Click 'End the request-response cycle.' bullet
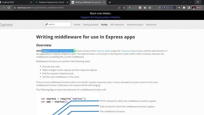 click(x=58, y=73)
